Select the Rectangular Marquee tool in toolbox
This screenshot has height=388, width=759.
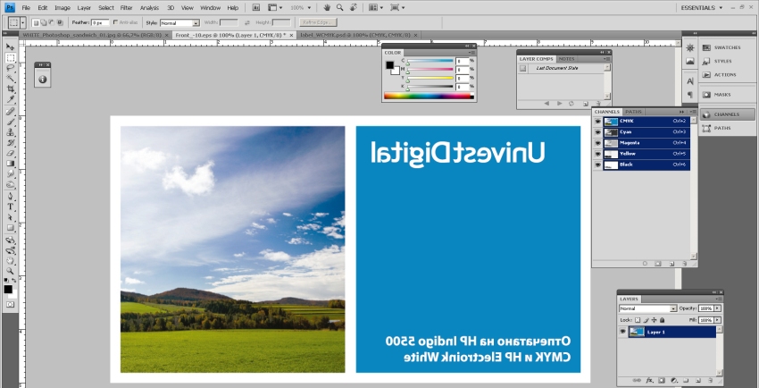pos(10,57)
